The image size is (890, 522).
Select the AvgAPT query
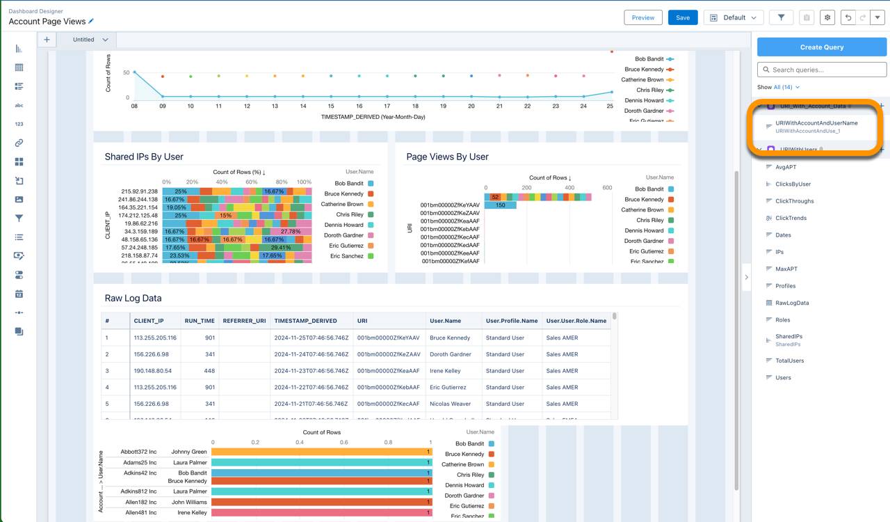pos(786,167)
